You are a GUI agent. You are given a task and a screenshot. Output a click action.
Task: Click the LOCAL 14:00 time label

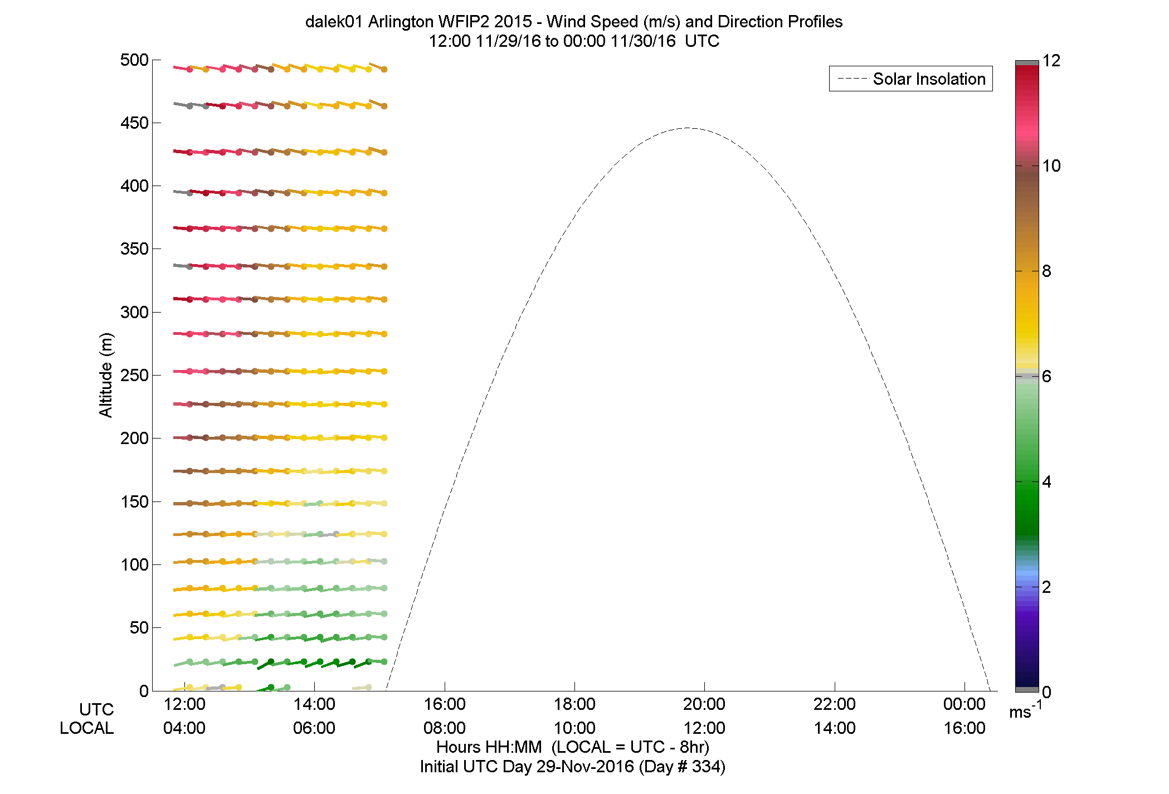coord(835,728)
